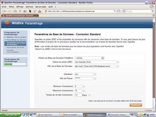Click the browser address bar URL text
Screen dimensions: 156x117
71,11
